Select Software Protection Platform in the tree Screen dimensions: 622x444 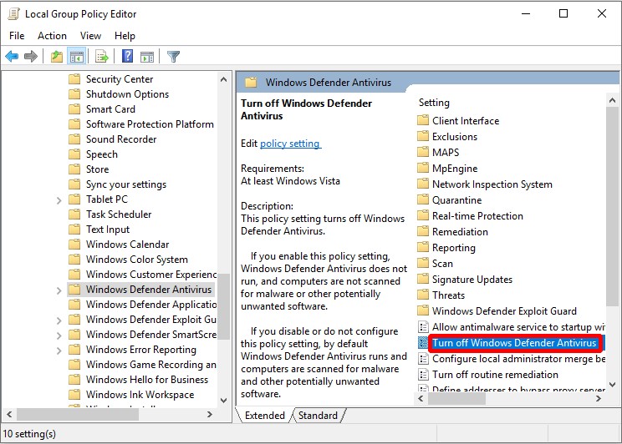pos(150,124)
